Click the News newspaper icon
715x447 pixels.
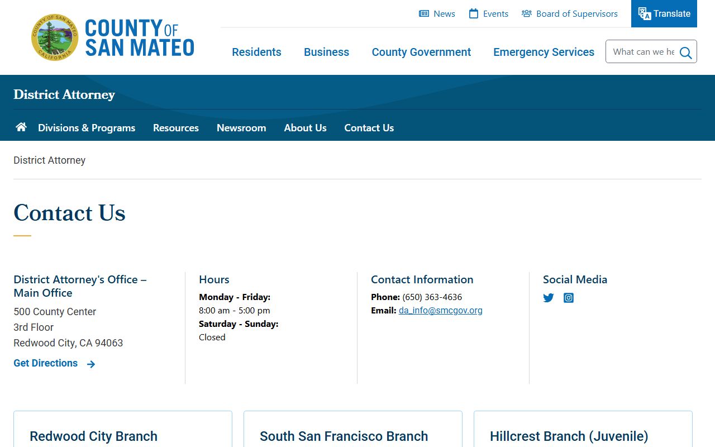424,13
